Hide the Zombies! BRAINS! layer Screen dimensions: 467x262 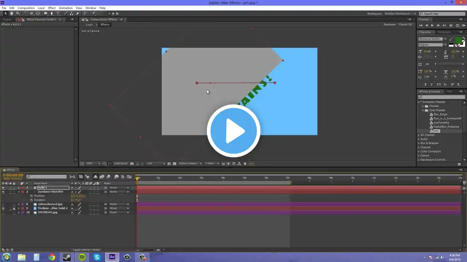pyautogui.click(x=3, y=192)
